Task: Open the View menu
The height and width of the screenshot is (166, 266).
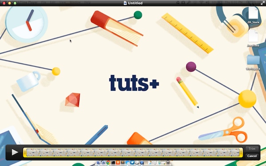Action: click(x=63, y=3)
